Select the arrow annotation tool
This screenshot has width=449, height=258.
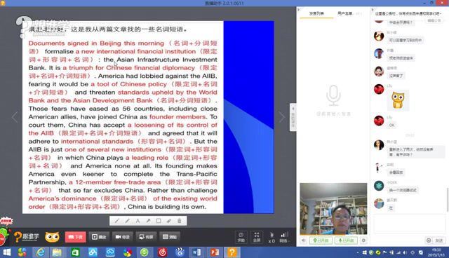(x=148, y=221)
